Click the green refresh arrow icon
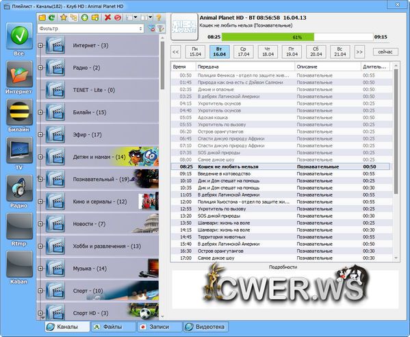Viewport: 410px width, 337px height. [51, 18]
